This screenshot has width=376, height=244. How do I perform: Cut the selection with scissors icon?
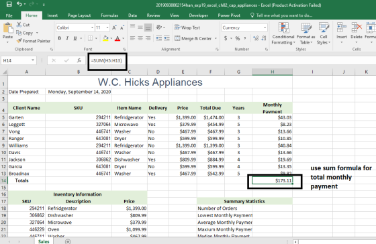(x=19, y=25)
